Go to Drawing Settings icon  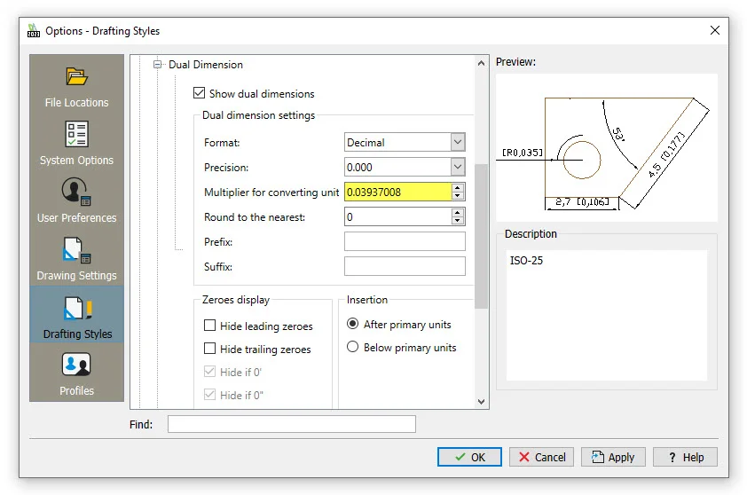tap(76, 251)
